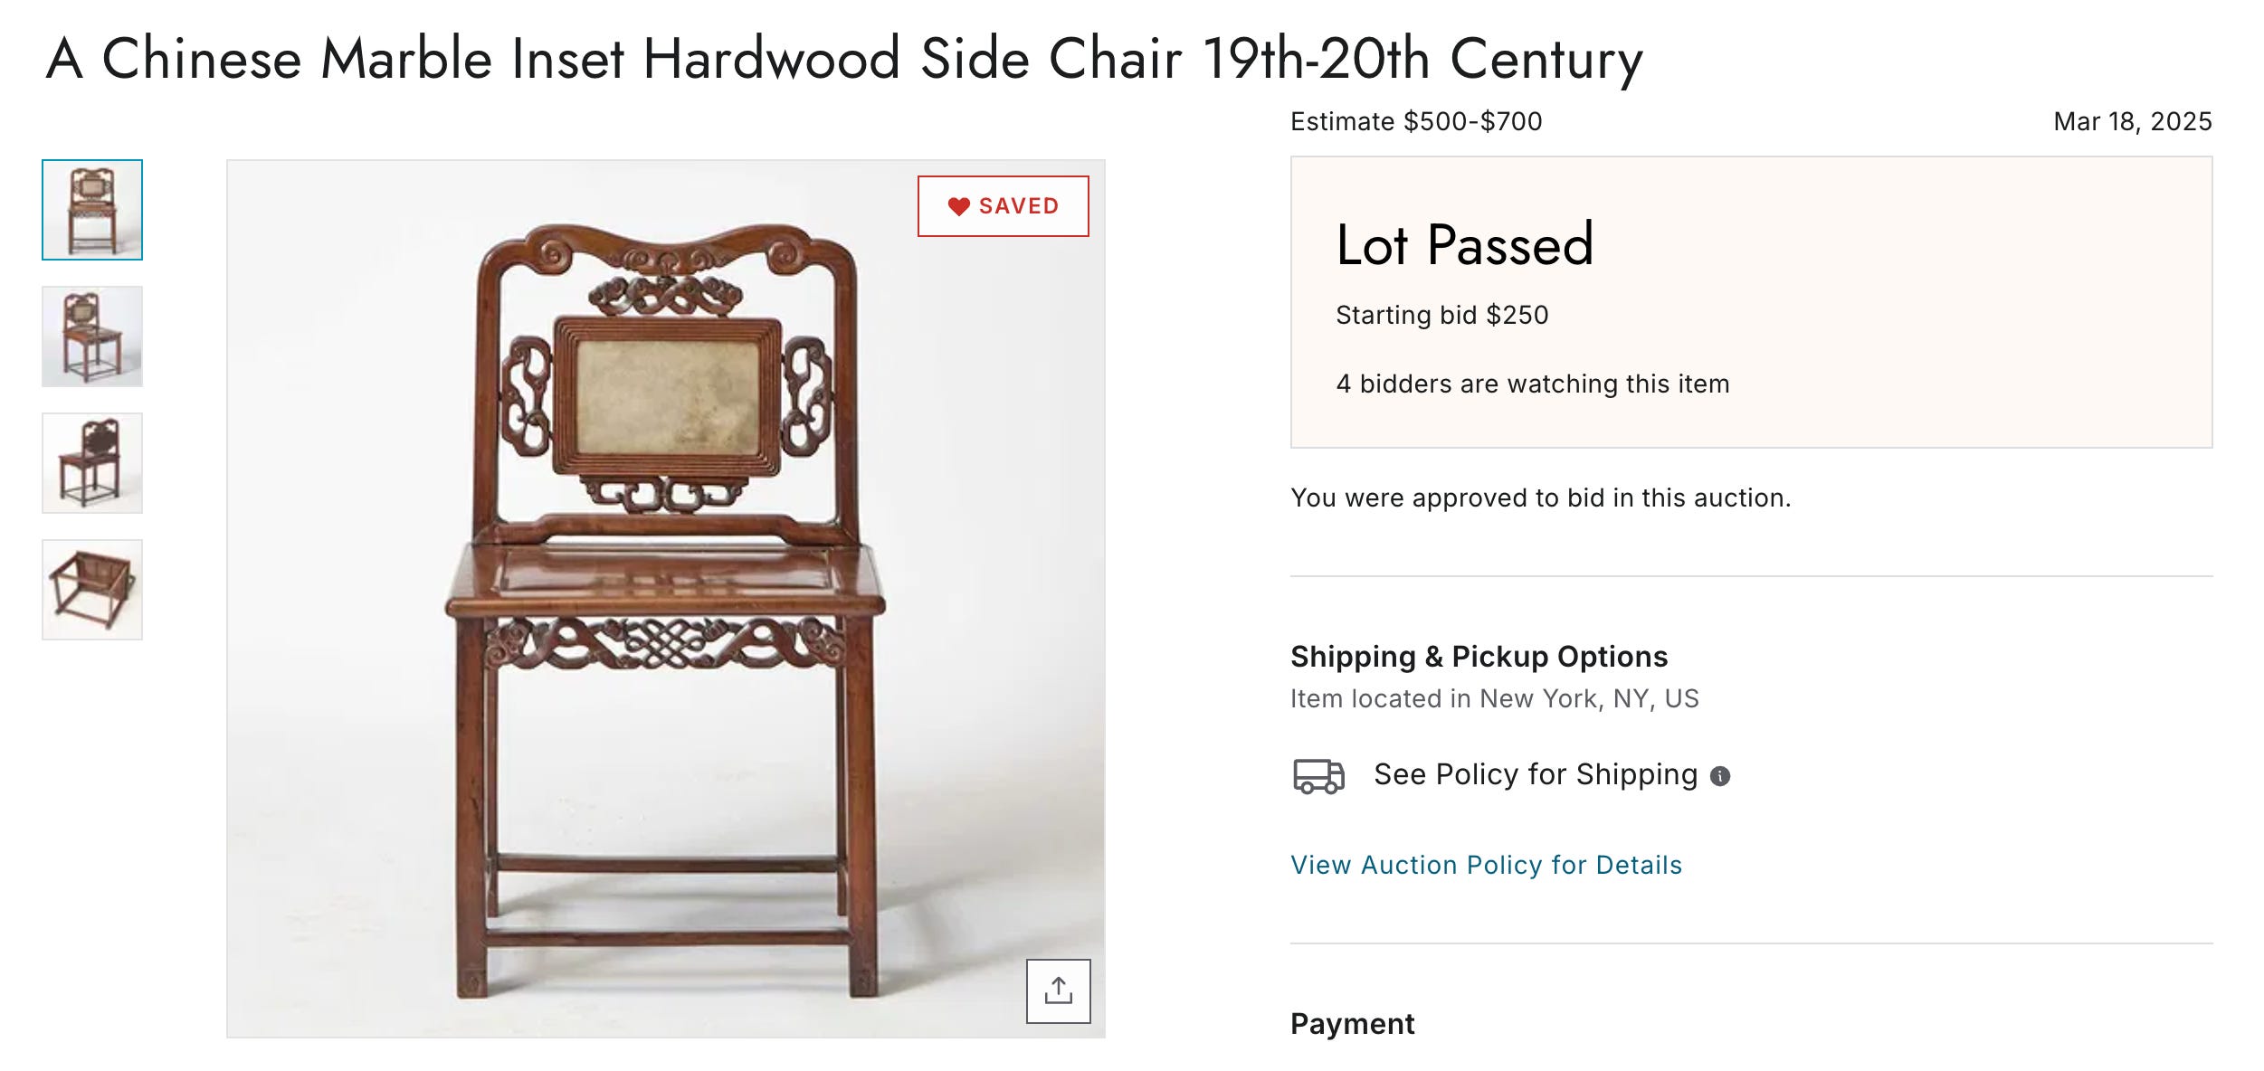This screenshot has width=2264, height=1071.
Task: Click the share icon on chair image
Action: (1058, 990)
